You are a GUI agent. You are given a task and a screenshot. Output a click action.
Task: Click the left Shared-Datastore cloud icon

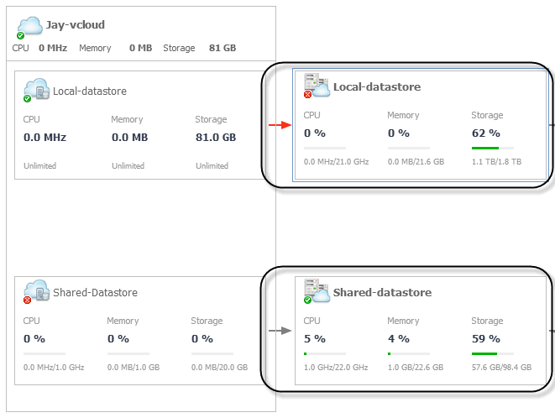coord(37,291)
